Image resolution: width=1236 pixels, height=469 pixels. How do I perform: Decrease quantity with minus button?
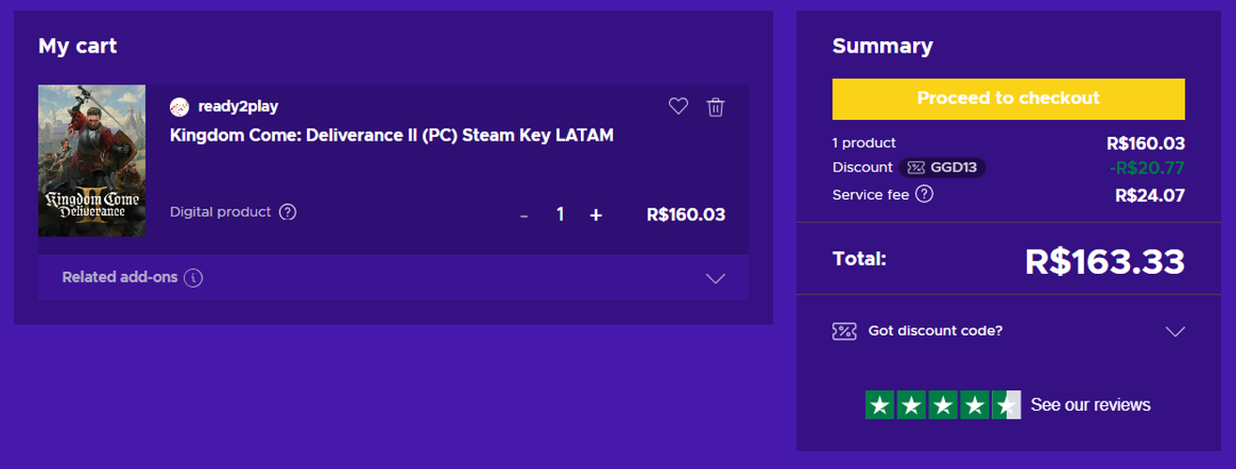pyautogui.click(x=524, y=216)
